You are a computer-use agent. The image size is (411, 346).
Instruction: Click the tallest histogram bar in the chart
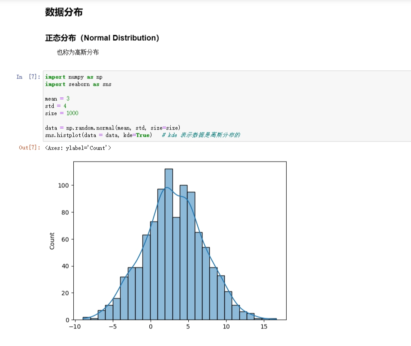point(169,244)
